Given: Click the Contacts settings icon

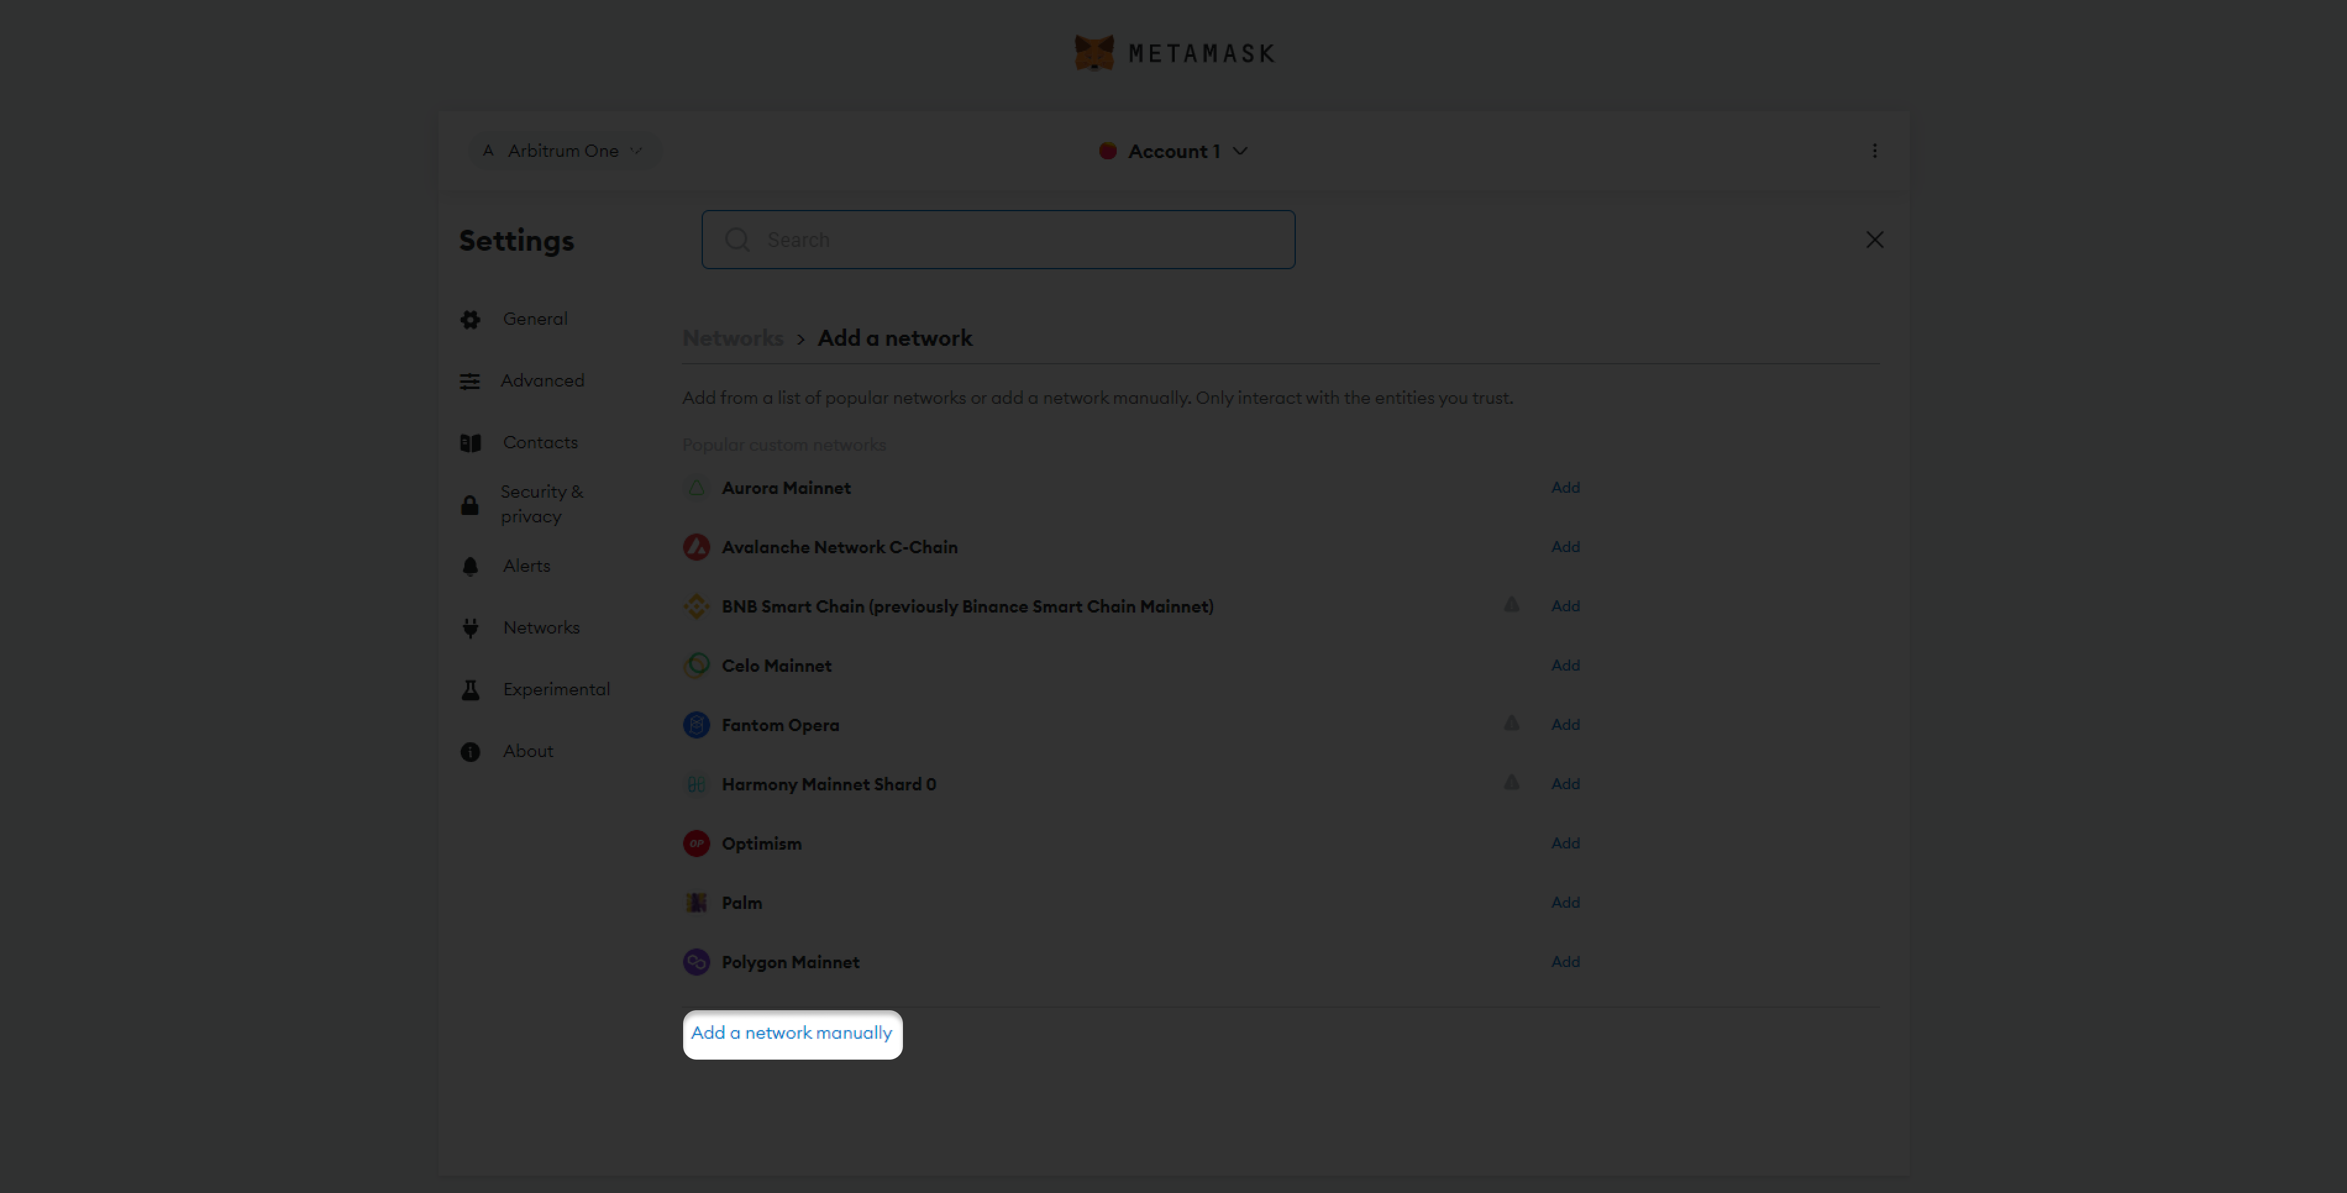Looking at the screenshot, I should point(470,442).
